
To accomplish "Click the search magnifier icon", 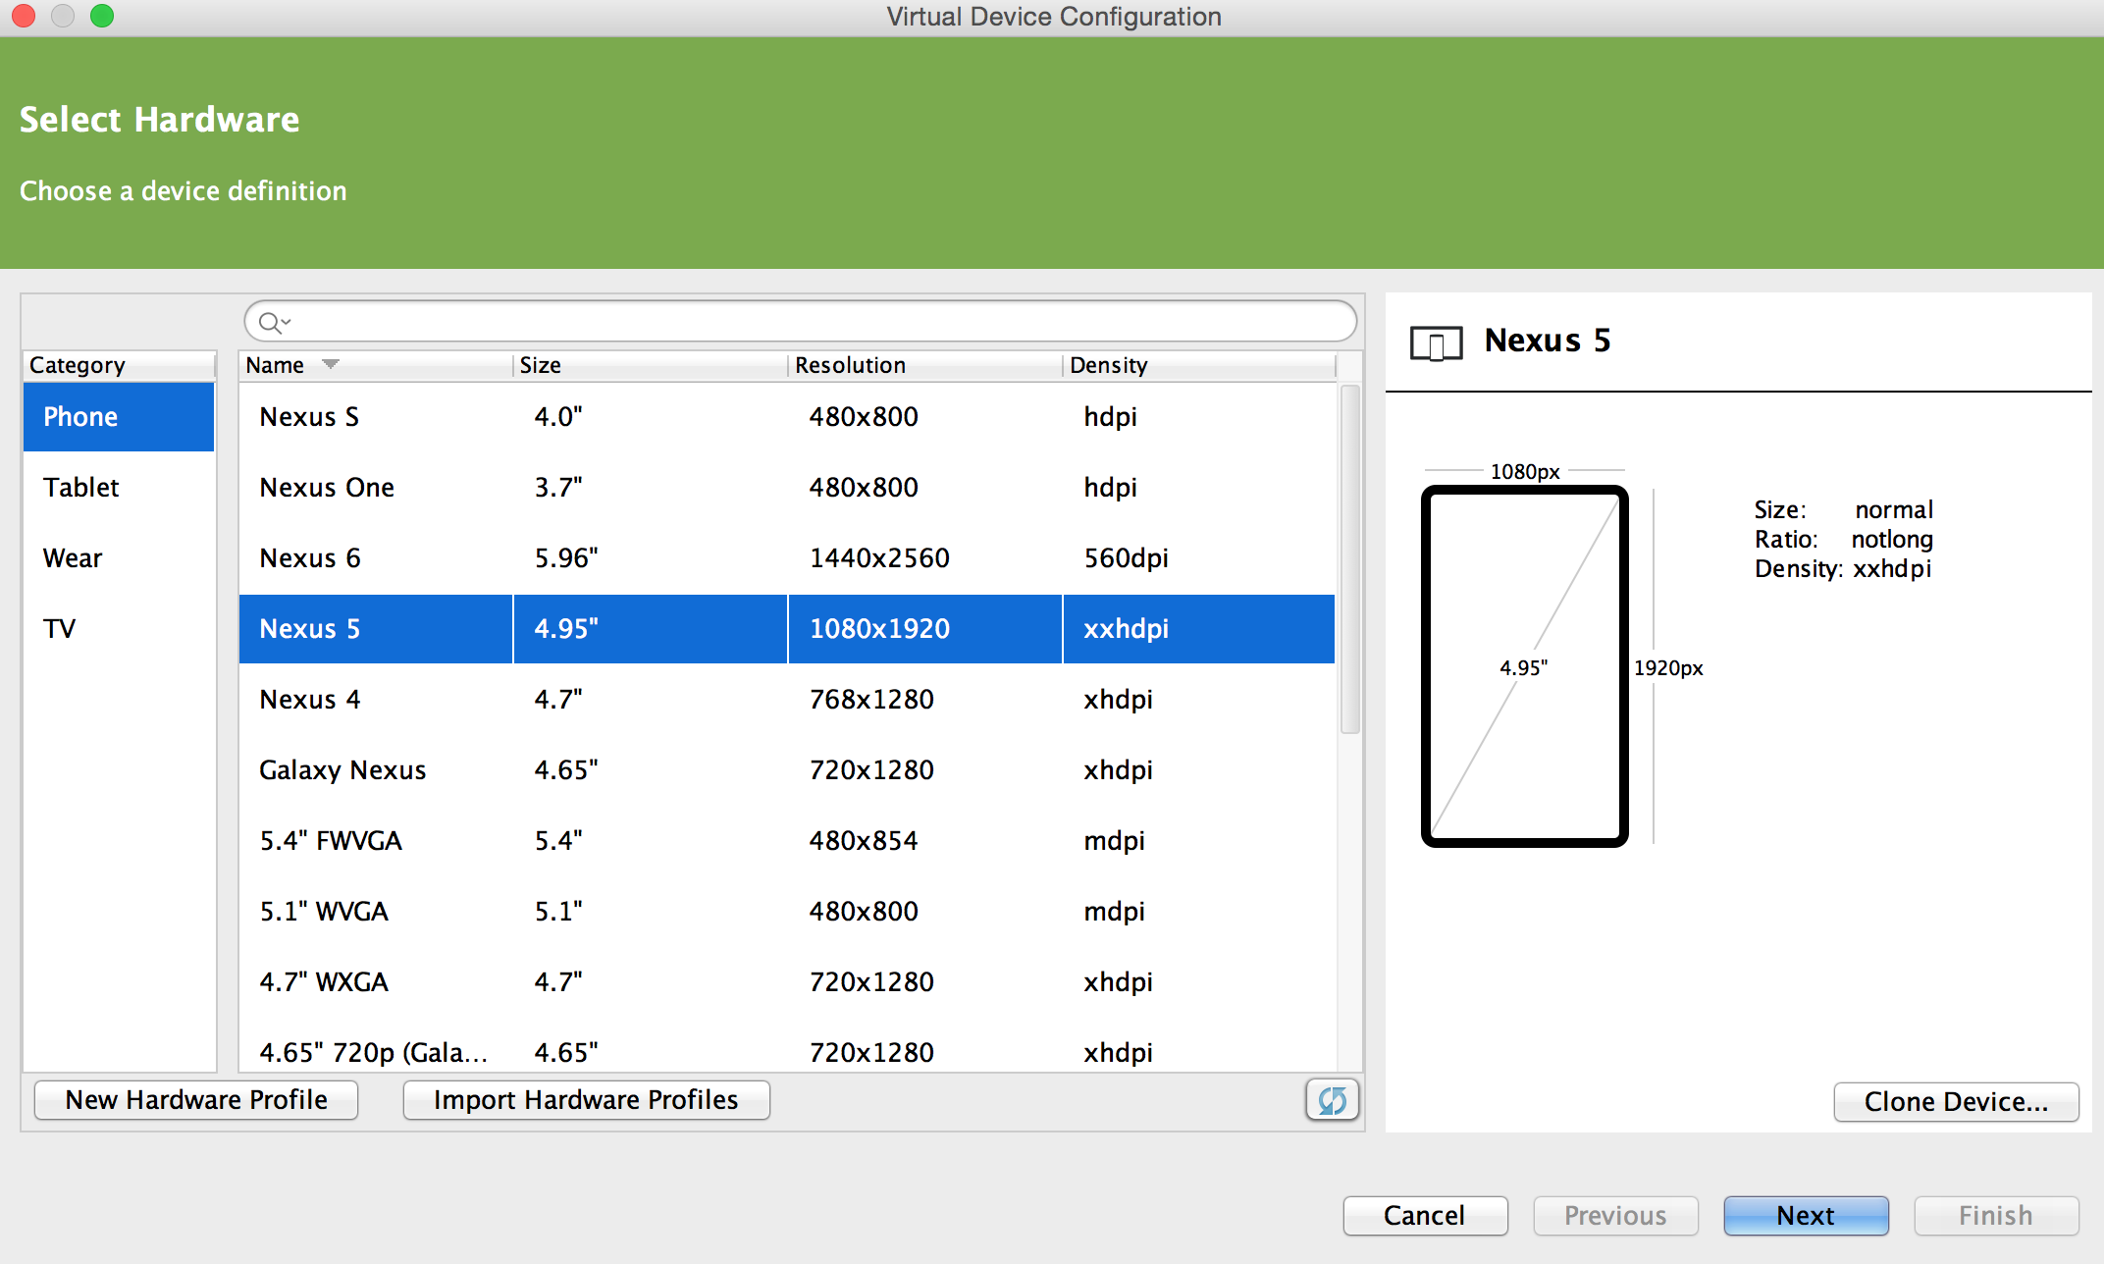I will coord(273,322).
